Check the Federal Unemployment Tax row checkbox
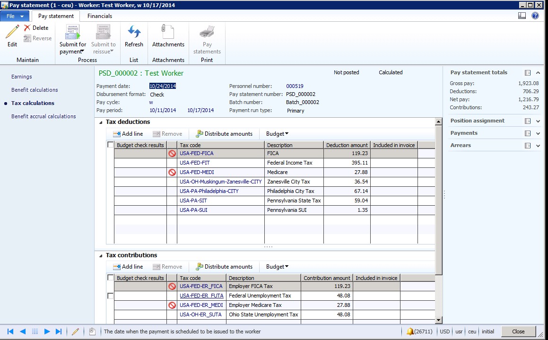548x340 pixels. [111, 296]
